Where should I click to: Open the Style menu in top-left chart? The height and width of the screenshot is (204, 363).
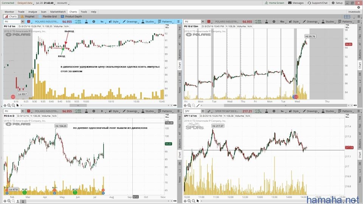point(114,22)
